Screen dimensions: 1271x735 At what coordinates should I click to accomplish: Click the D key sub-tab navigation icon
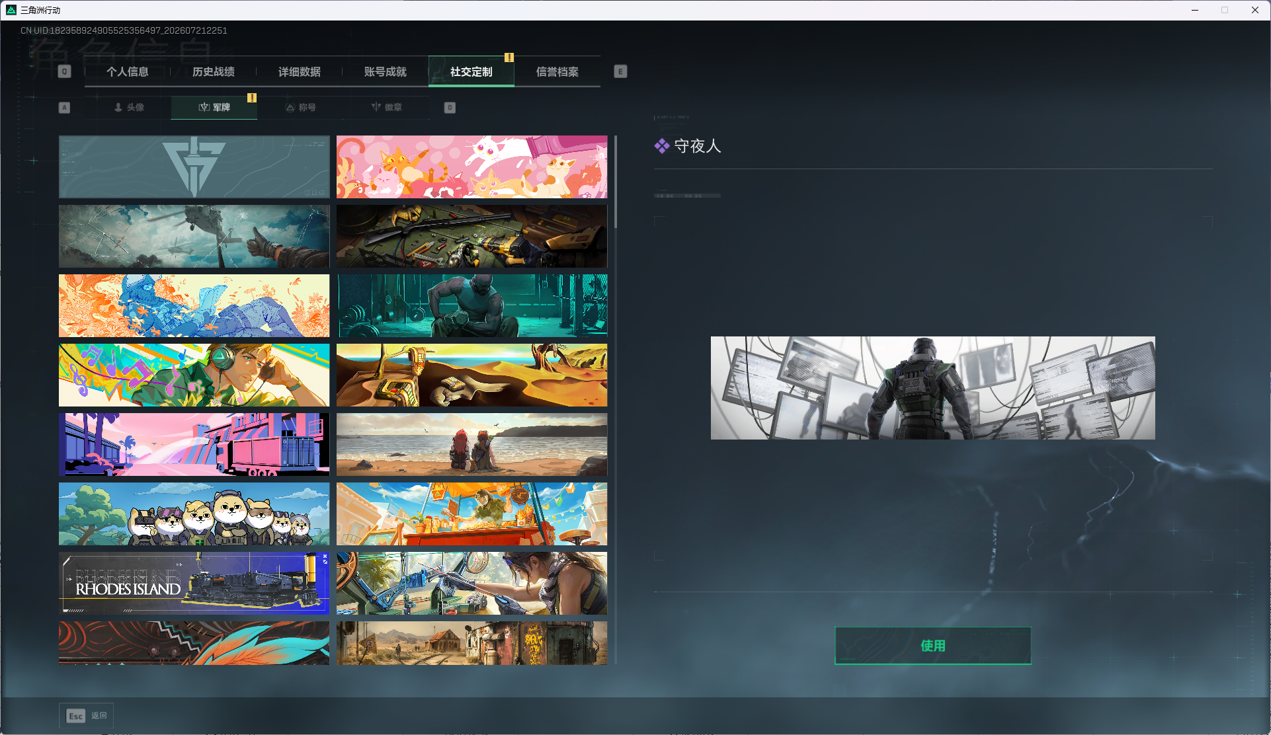(x=450, y=107)
